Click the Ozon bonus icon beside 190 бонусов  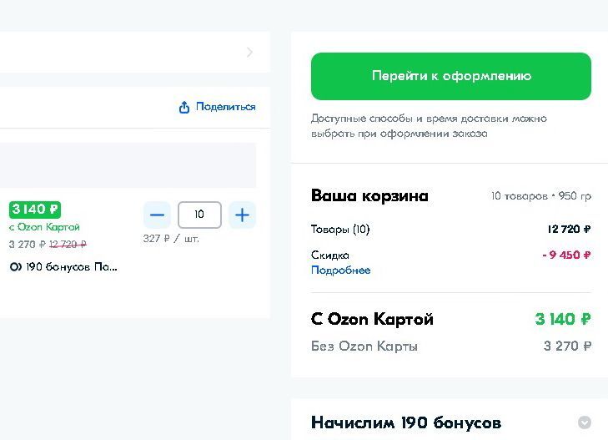pos(16,267)
